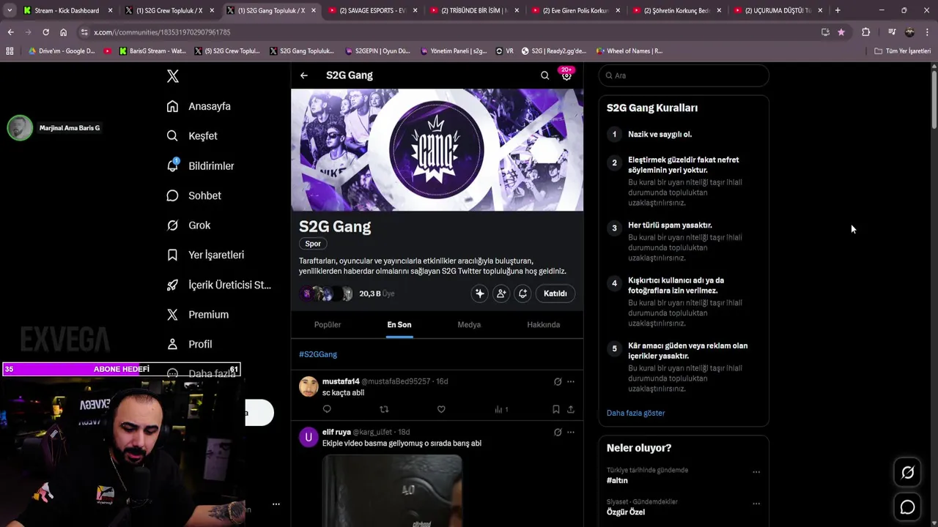Switch to the Stream - Kick Dashboard tab

[67, 10]
